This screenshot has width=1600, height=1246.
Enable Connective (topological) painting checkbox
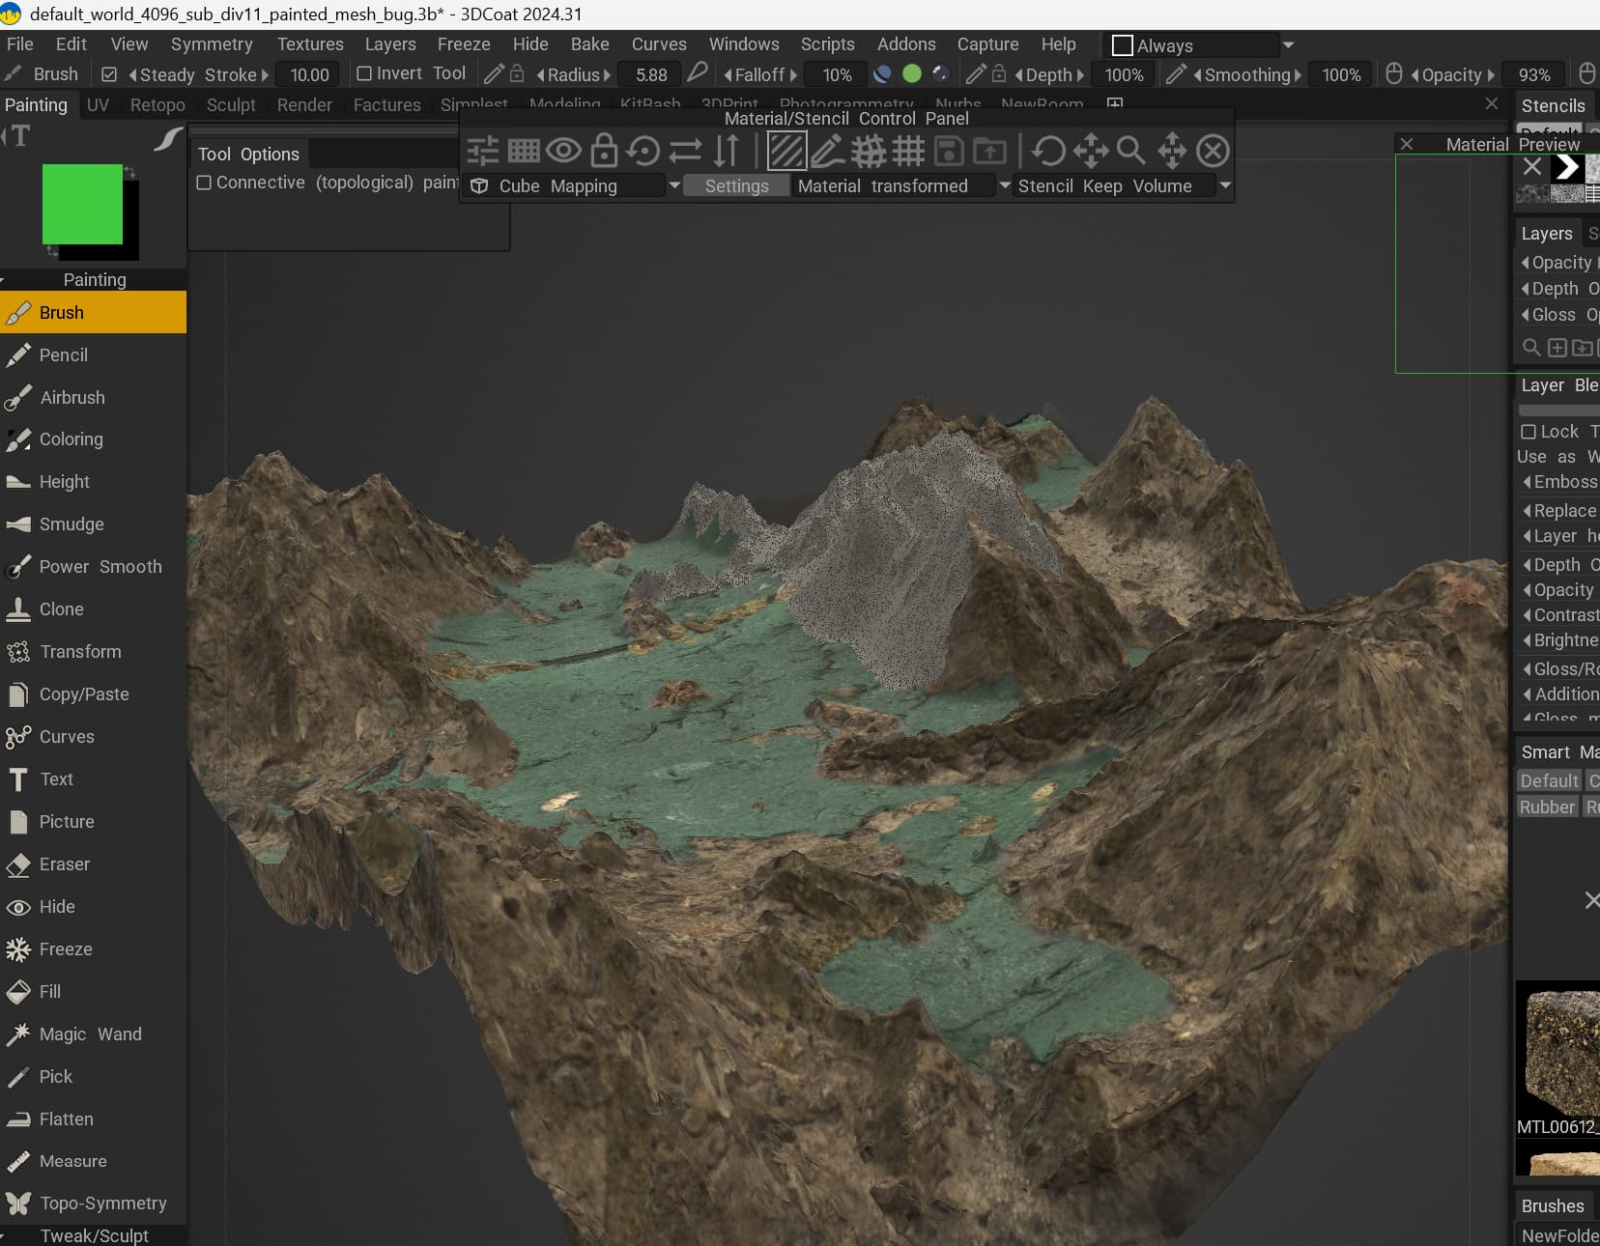click(x=204, y=183)
